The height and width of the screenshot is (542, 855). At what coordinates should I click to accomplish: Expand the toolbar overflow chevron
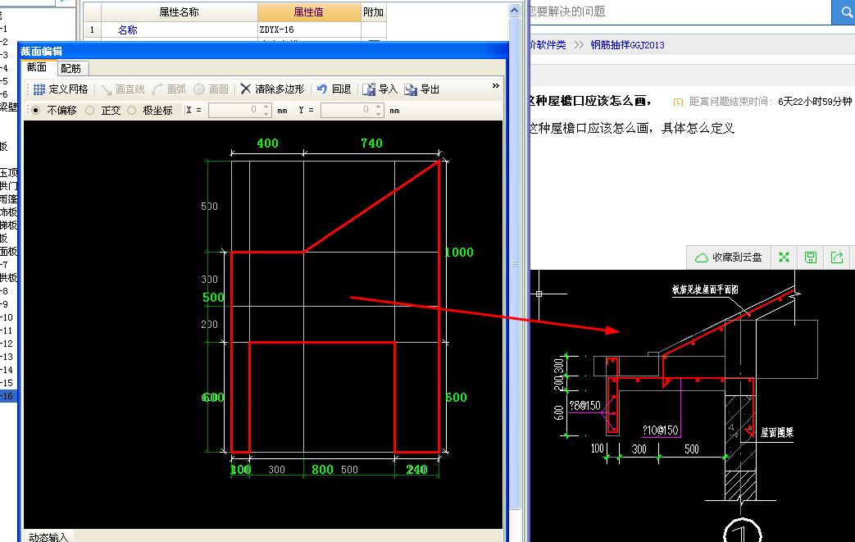pos(496,85)
